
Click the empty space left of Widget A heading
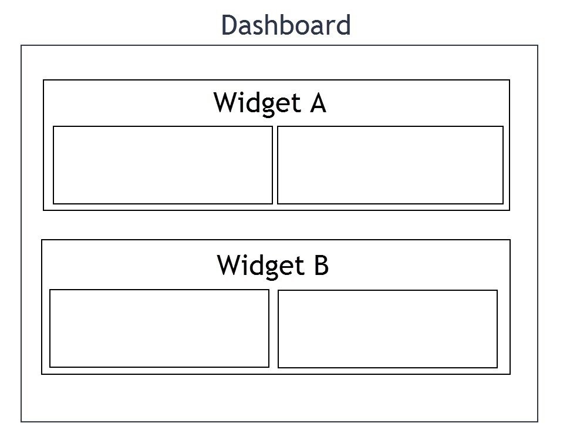(128, 103)
